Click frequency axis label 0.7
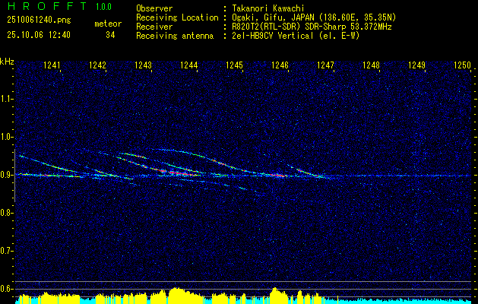Image resolution: width=478 pixels, height=304 pixels. coord(6,251)
